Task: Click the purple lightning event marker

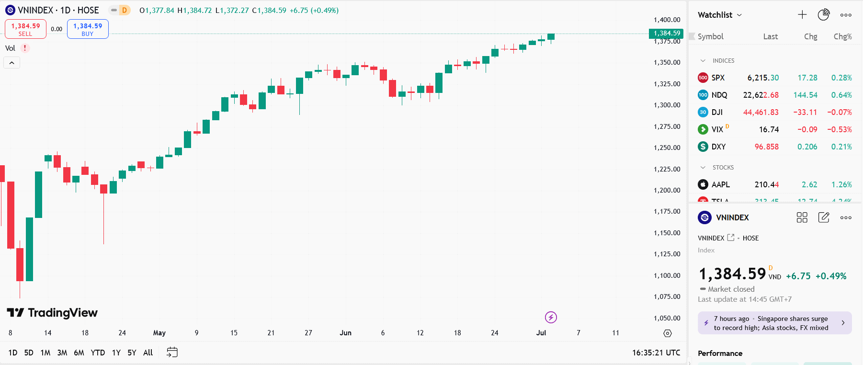Action: coord(551,317)
